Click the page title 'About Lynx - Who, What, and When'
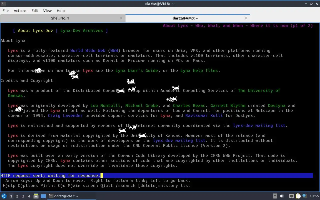 point(203,25)
